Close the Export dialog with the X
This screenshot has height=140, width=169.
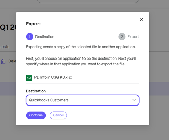point(142,19)
